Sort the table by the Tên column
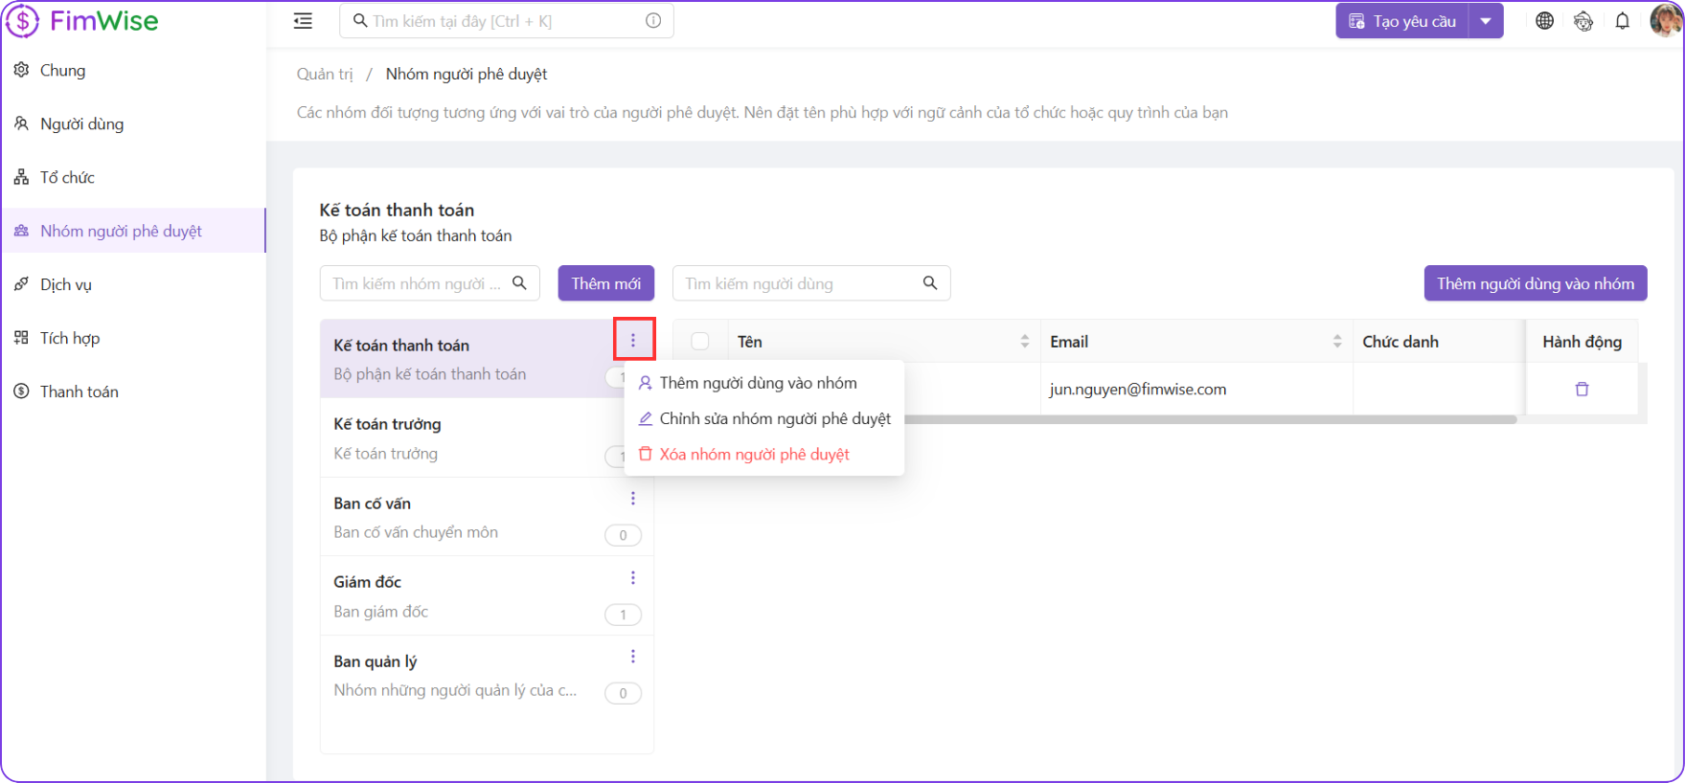1685x783 pixels. [x=1024, y=342]
